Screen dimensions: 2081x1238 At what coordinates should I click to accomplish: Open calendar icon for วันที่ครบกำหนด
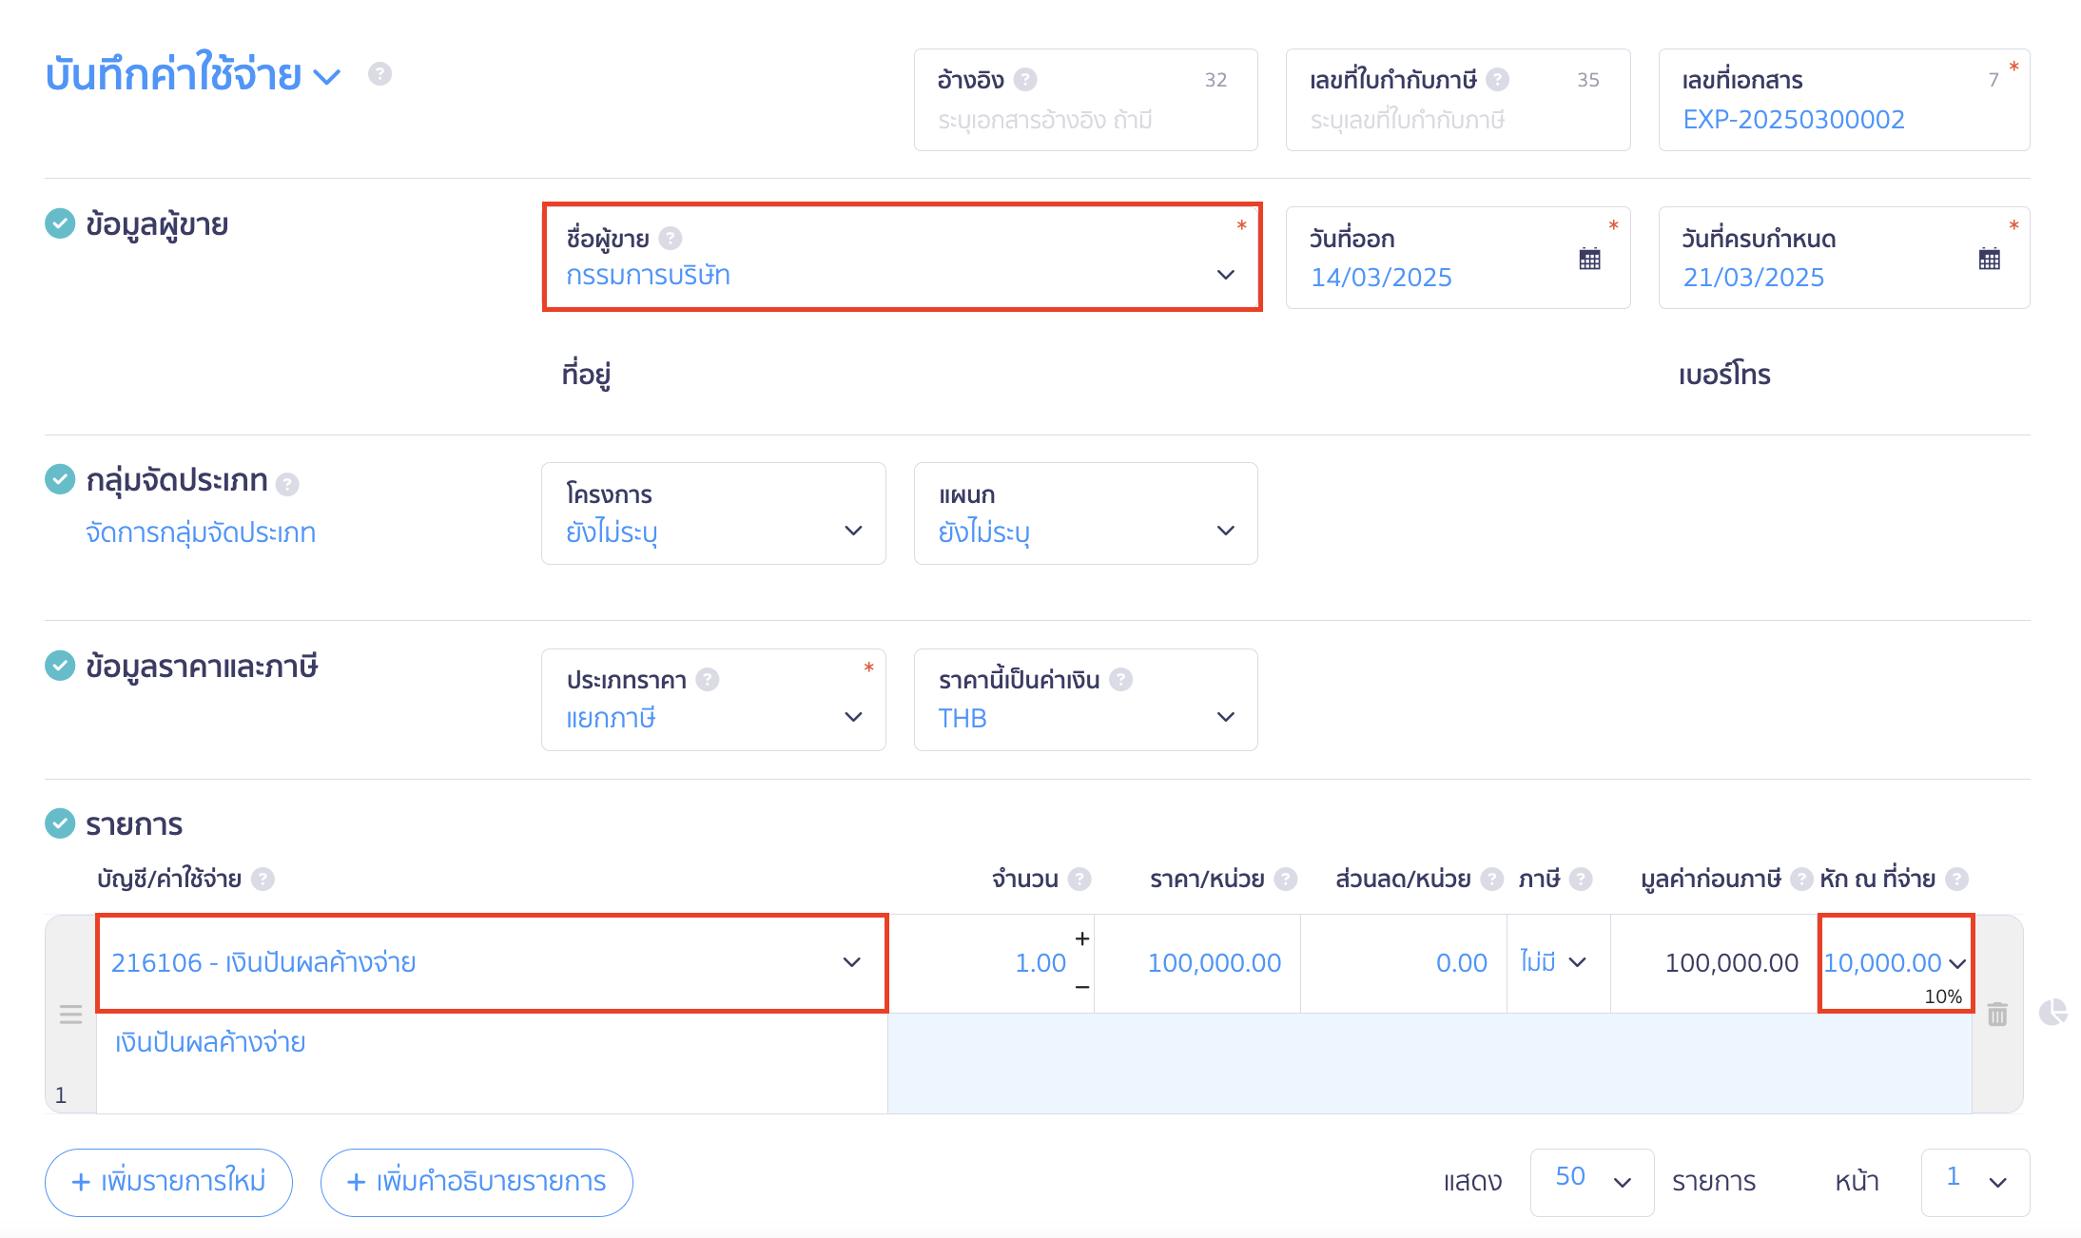1990,259
